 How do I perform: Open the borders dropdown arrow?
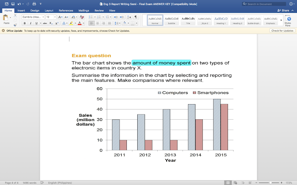click(136, 23)
